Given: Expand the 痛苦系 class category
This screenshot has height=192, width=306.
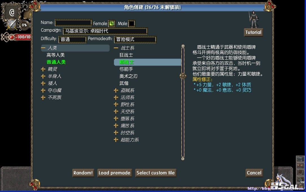Looking at the screenshot, I should [x=116, y=126].
